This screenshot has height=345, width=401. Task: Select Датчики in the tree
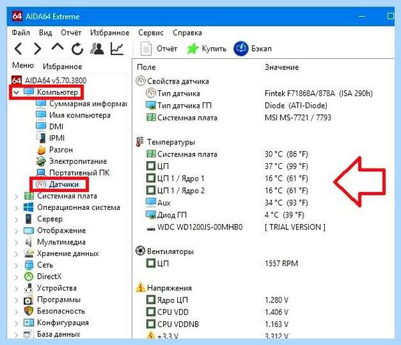click(63, 185)
